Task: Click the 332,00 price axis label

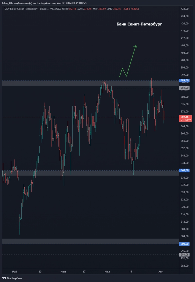Action: click(185, 185)
